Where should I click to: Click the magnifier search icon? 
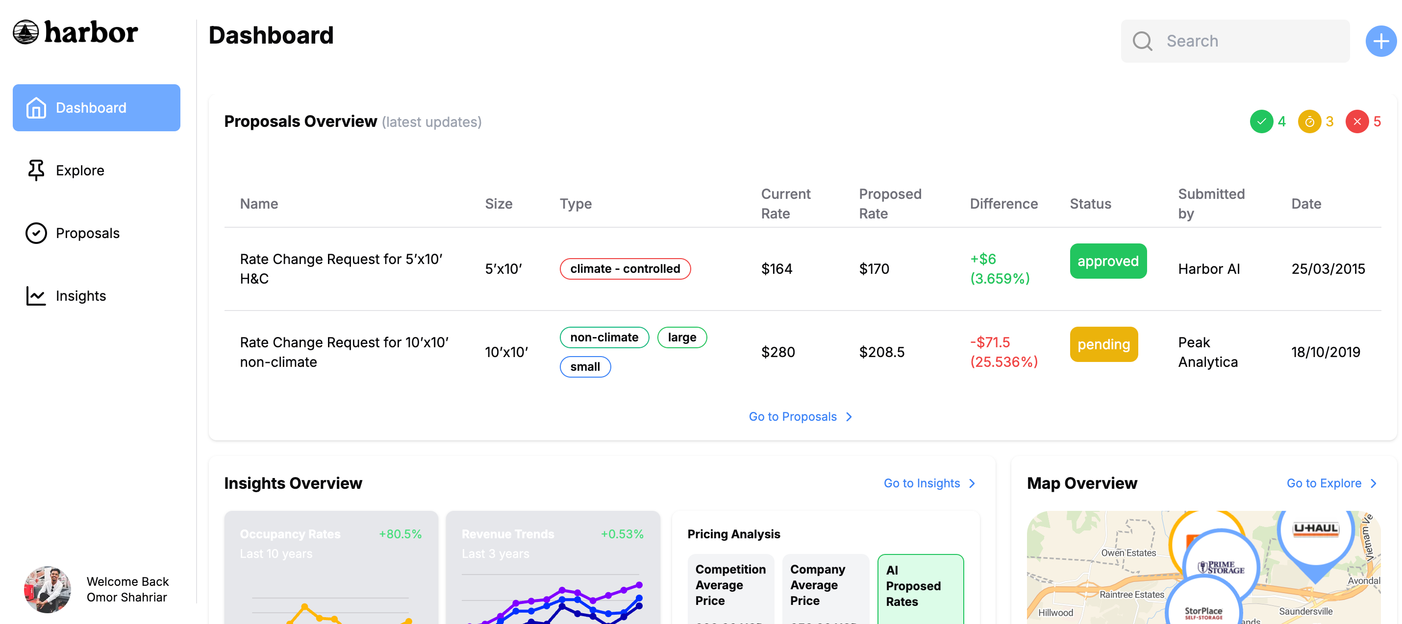click(1142, 41)
